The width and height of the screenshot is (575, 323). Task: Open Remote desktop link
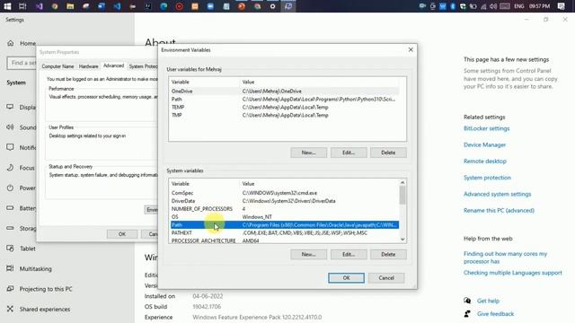(485, 161)
